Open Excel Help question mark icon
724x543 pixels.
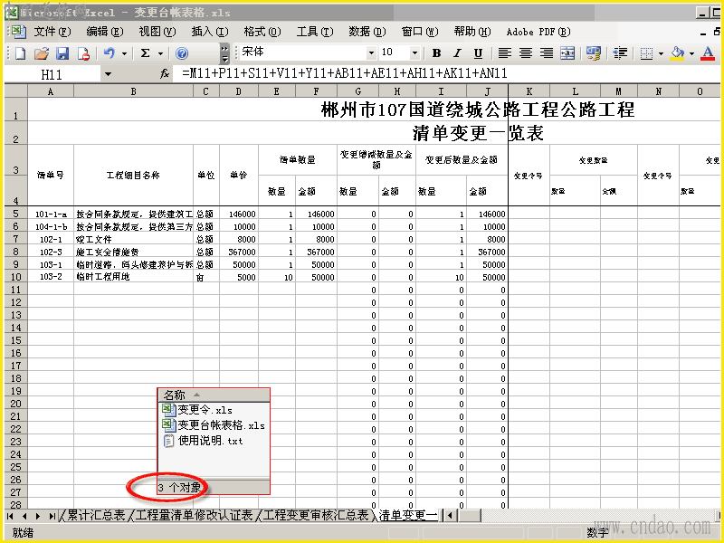(182, 53)
